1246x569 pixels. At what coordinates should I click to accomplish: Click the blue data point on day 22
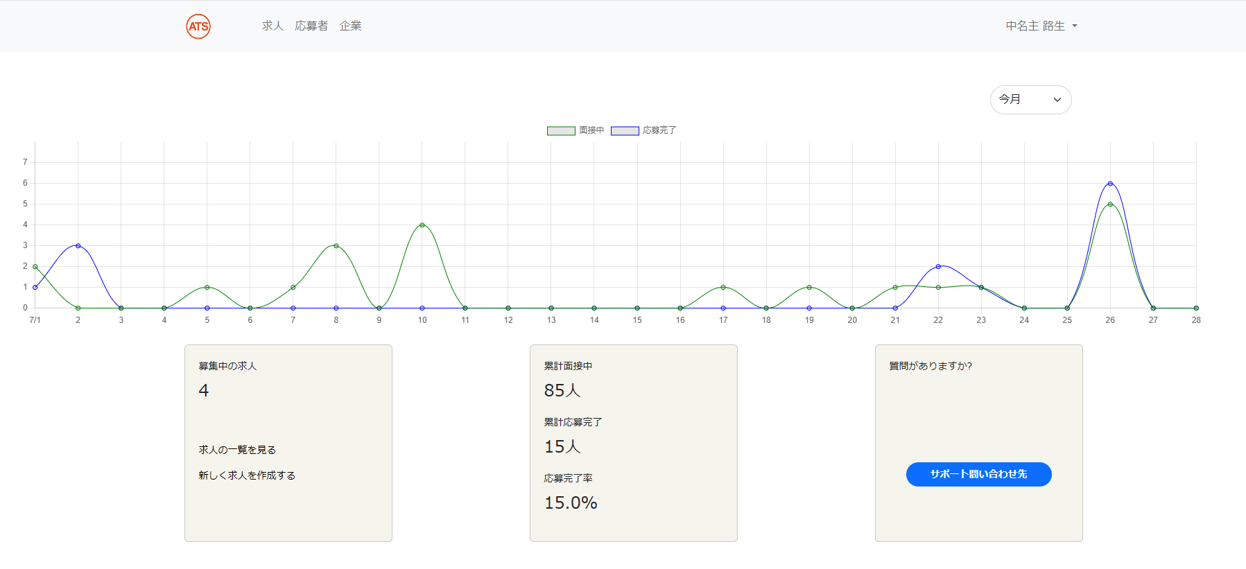pos(938,267)
